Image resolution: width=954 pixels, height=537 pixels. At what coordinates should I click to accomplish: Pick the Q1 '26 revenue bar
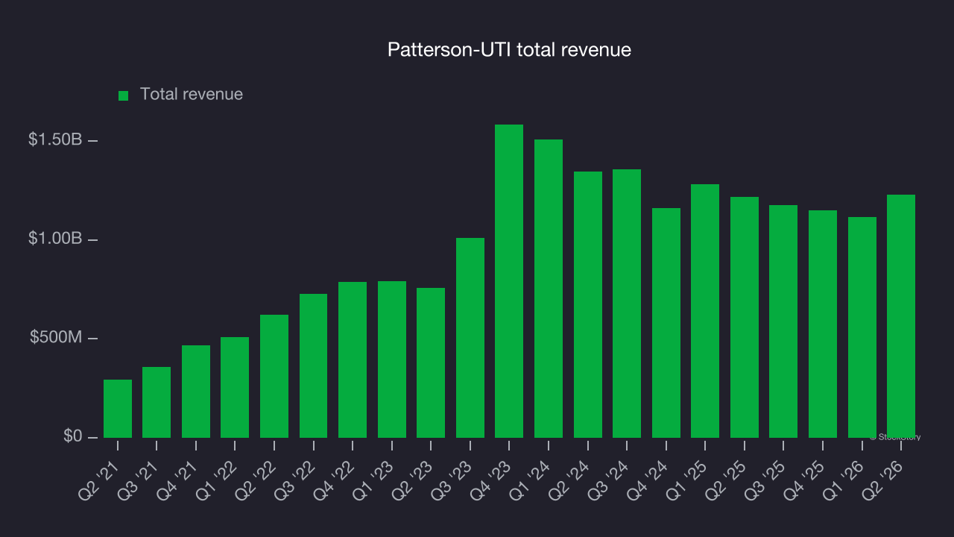(862, 327)
